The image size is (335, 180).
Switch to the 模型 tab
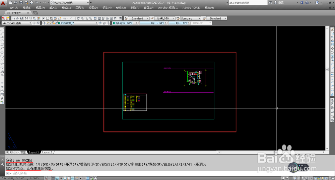[x=23, y=152]
